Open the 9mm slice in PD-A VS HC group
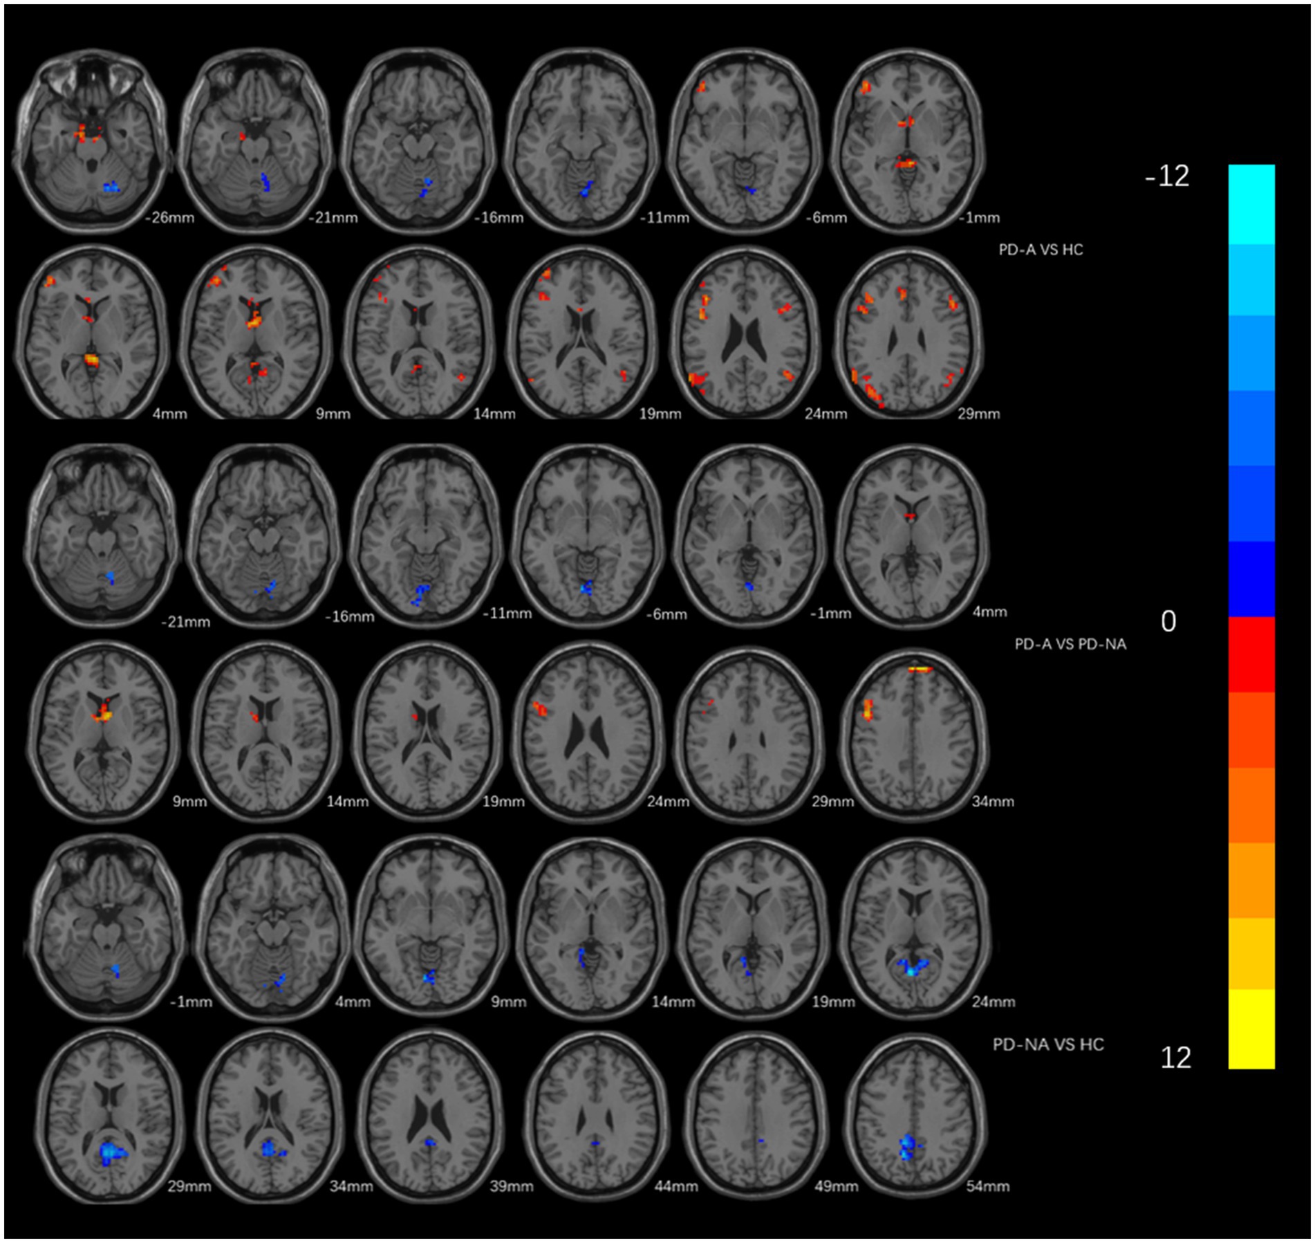Viewport: 1315px width, 1243px height. pos(255,332)
